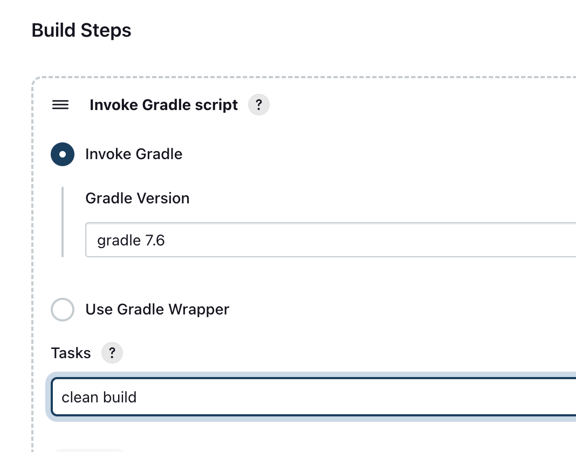This screenshot has width=576, height=452.
Task: Click the dashed border of the build step
Action: [33, 270]
